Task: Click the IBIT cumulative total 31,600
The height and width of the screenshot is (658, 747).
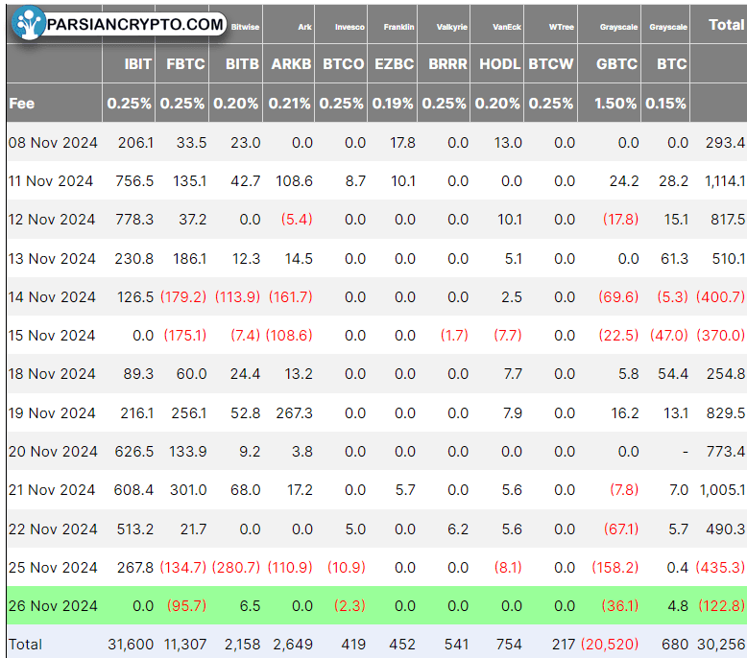Action: point(131,645)
